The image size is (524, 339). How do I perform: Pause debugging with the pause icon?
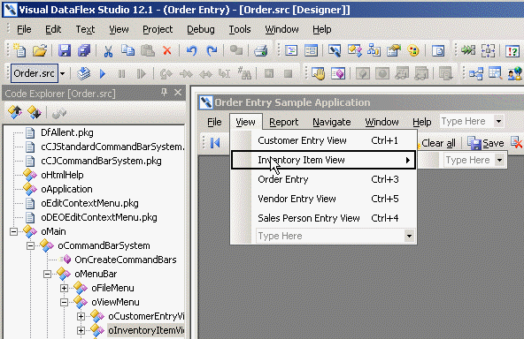click(x=121, y=73)
